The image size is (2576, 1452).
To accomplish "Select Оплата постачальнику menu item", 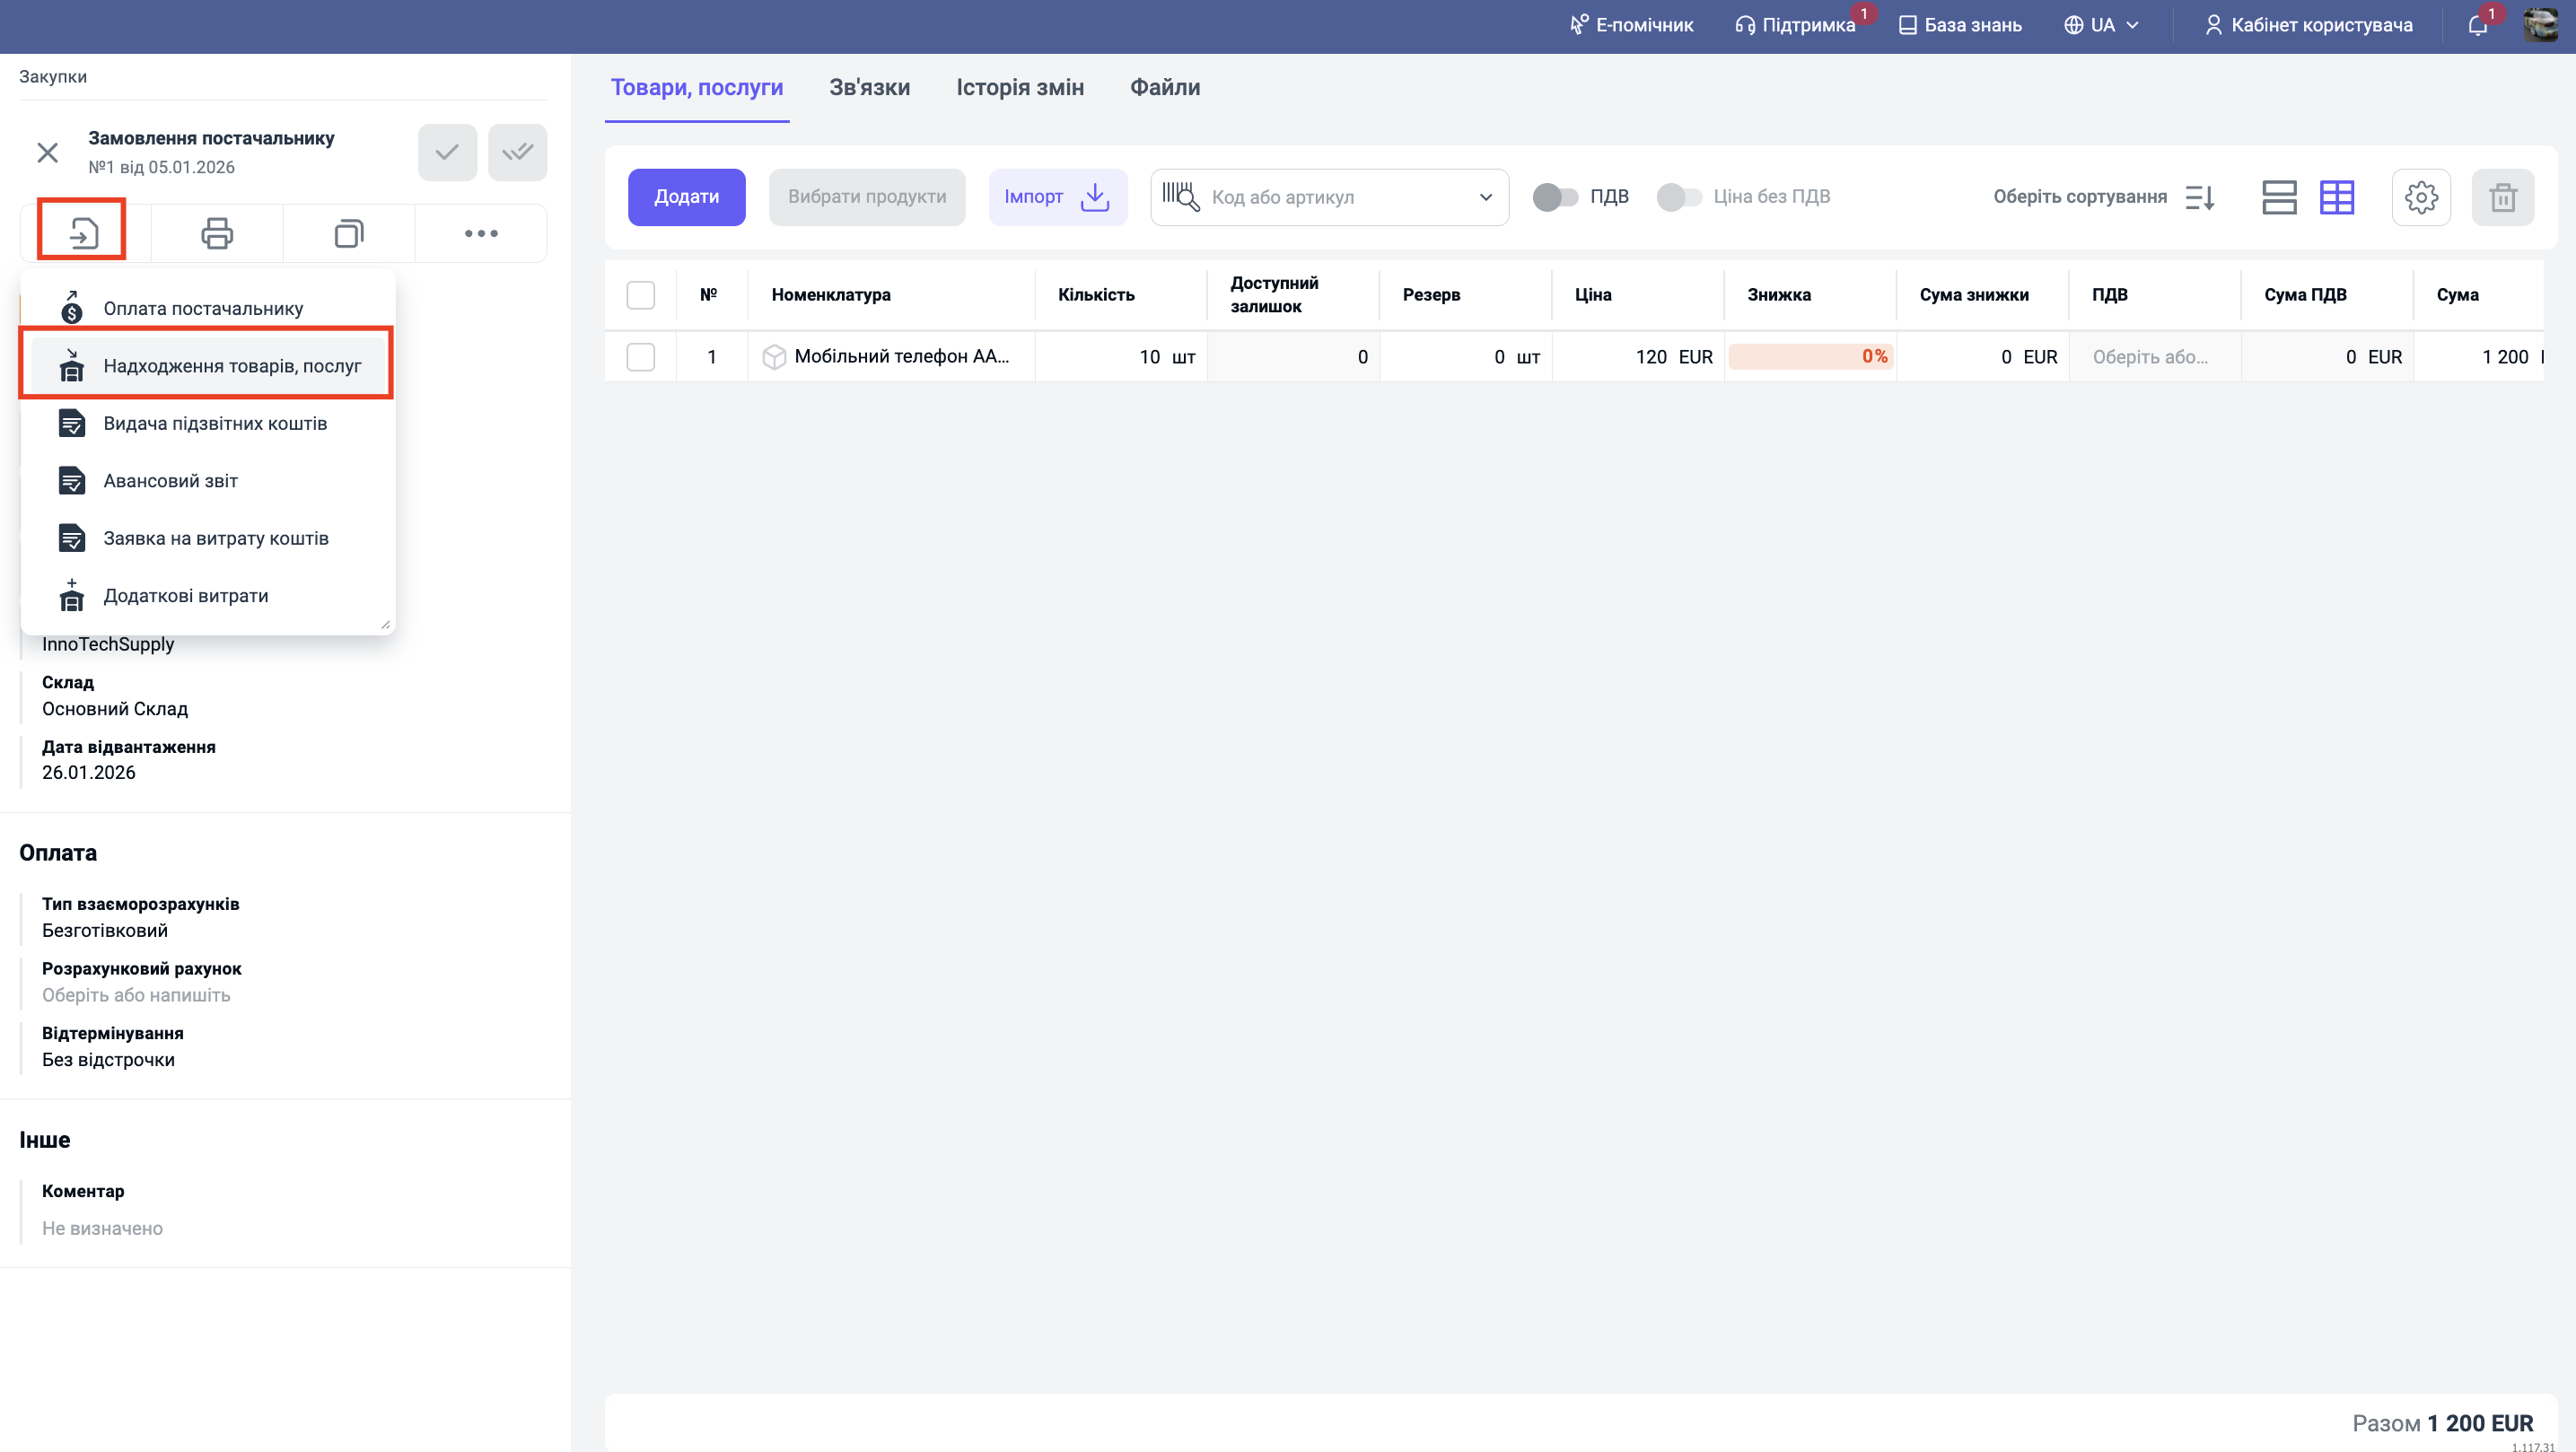I will (x=203, y=308).
